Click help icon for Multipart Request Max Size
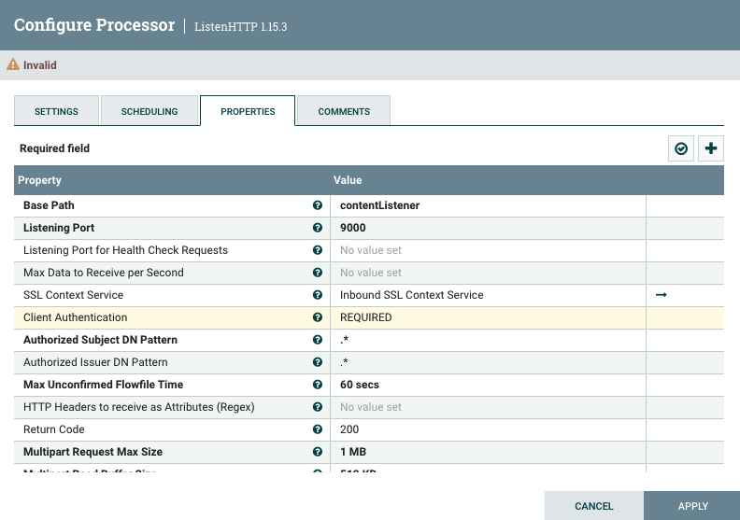The height and width of the screenshot is (520, 740). 318,452
